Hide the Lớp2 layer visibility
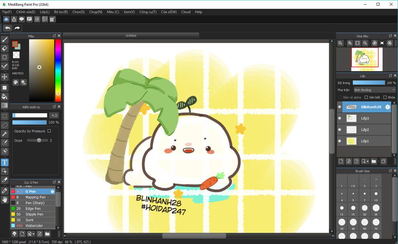Image resolution: width=398 pixels, height=244 pixels. (x=340, y=130)
